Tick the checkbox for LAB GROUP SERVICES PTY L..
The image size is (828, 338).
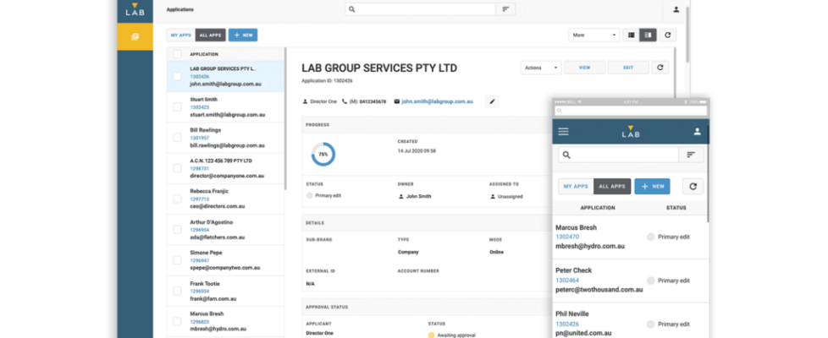point(178,76)
